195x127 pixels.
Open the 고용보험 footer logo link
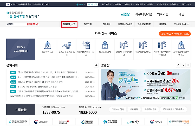click(87, 122)
